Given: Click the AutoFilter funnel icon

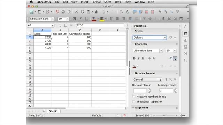Looking at the screenshot, I should click(x=178, y=12).
